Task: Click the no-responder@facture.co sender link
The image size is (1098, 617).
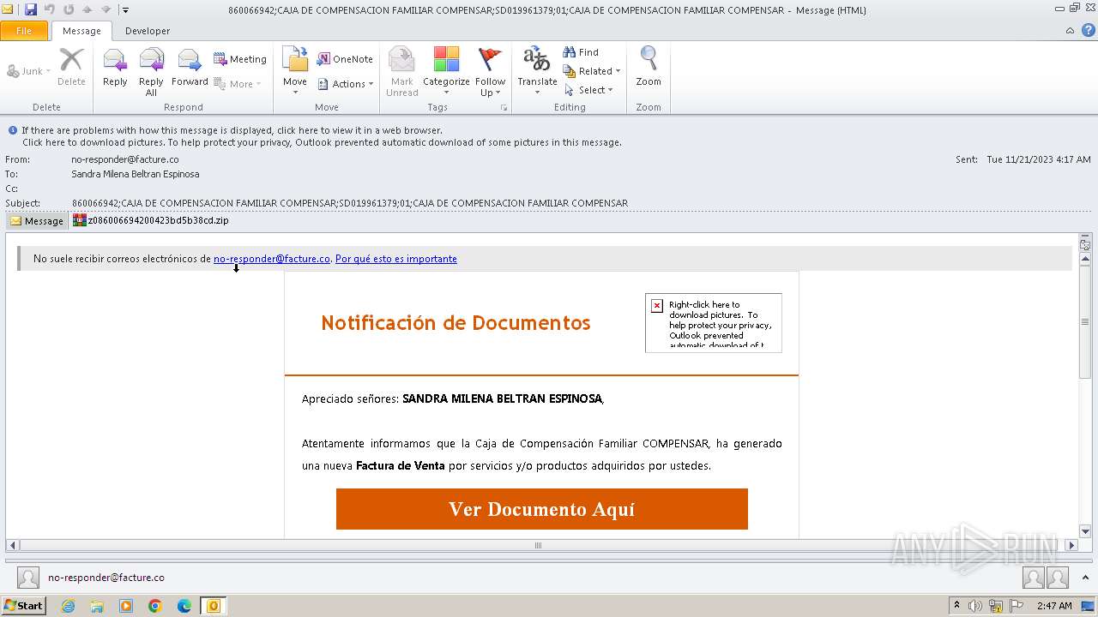Action: pos(272,259)
